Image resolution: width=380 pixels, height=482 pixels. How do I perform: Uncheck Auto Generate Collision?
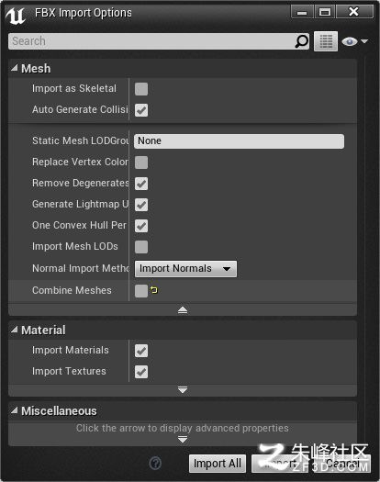(x=141, y=110)
